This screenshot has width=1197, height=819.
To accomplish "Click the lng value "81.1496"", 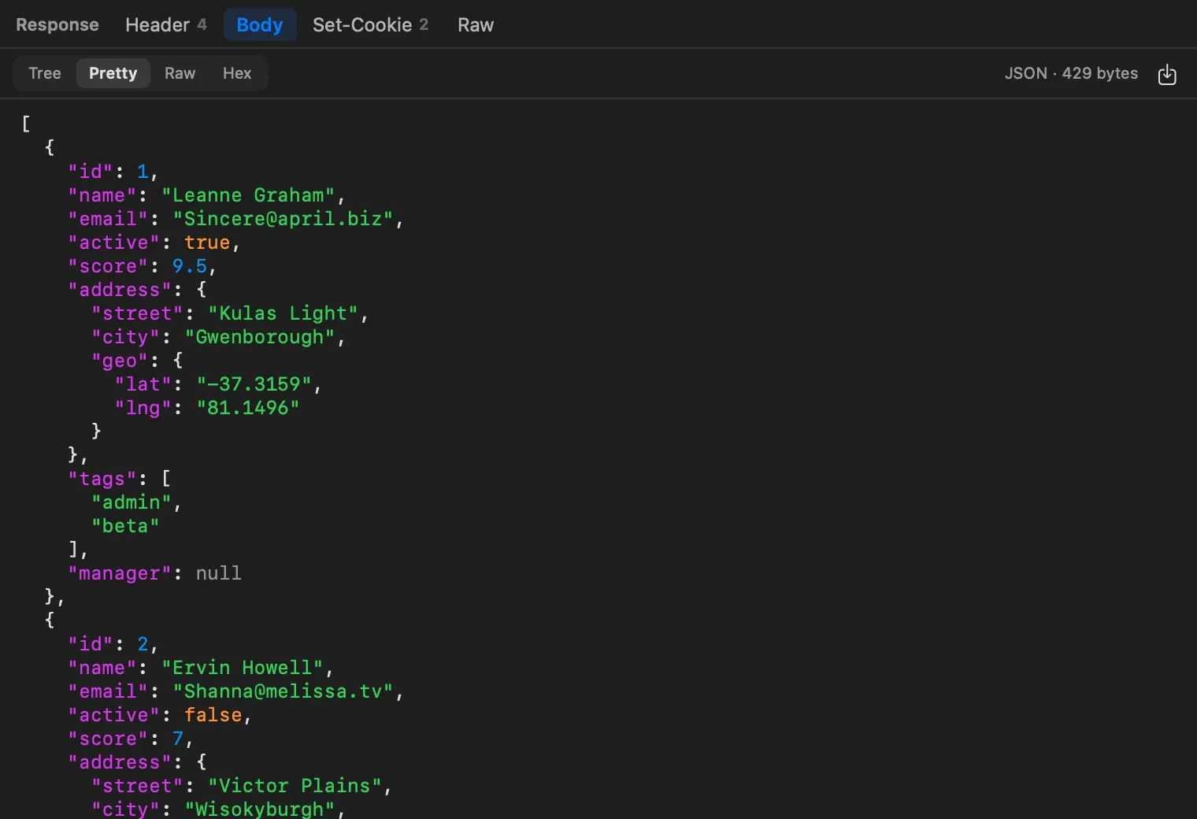I will click(248, 408).
